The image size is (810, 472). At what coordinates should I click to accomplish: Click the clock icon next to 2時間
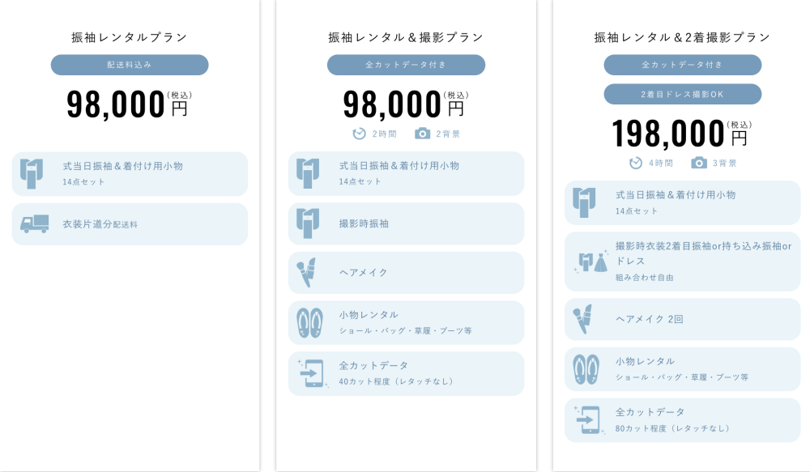click(359, 134)
